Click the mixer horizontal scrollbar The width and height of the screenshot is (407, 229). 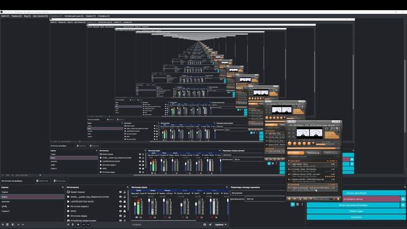pos(164,221)
